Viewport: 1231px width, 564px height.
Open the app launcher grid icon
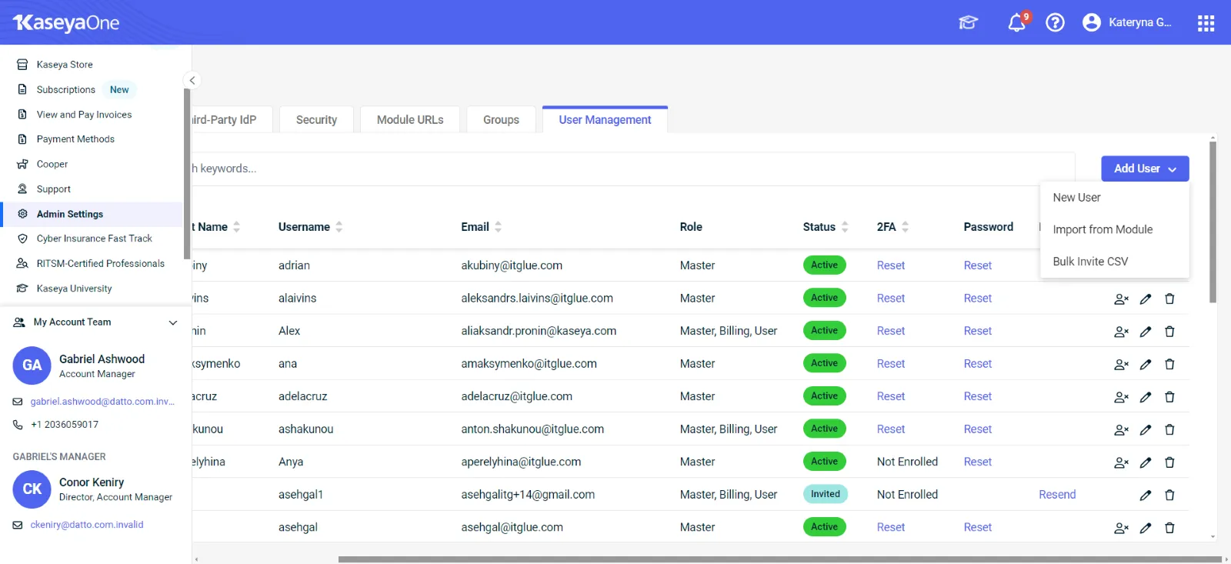[x=1206, y=23]
